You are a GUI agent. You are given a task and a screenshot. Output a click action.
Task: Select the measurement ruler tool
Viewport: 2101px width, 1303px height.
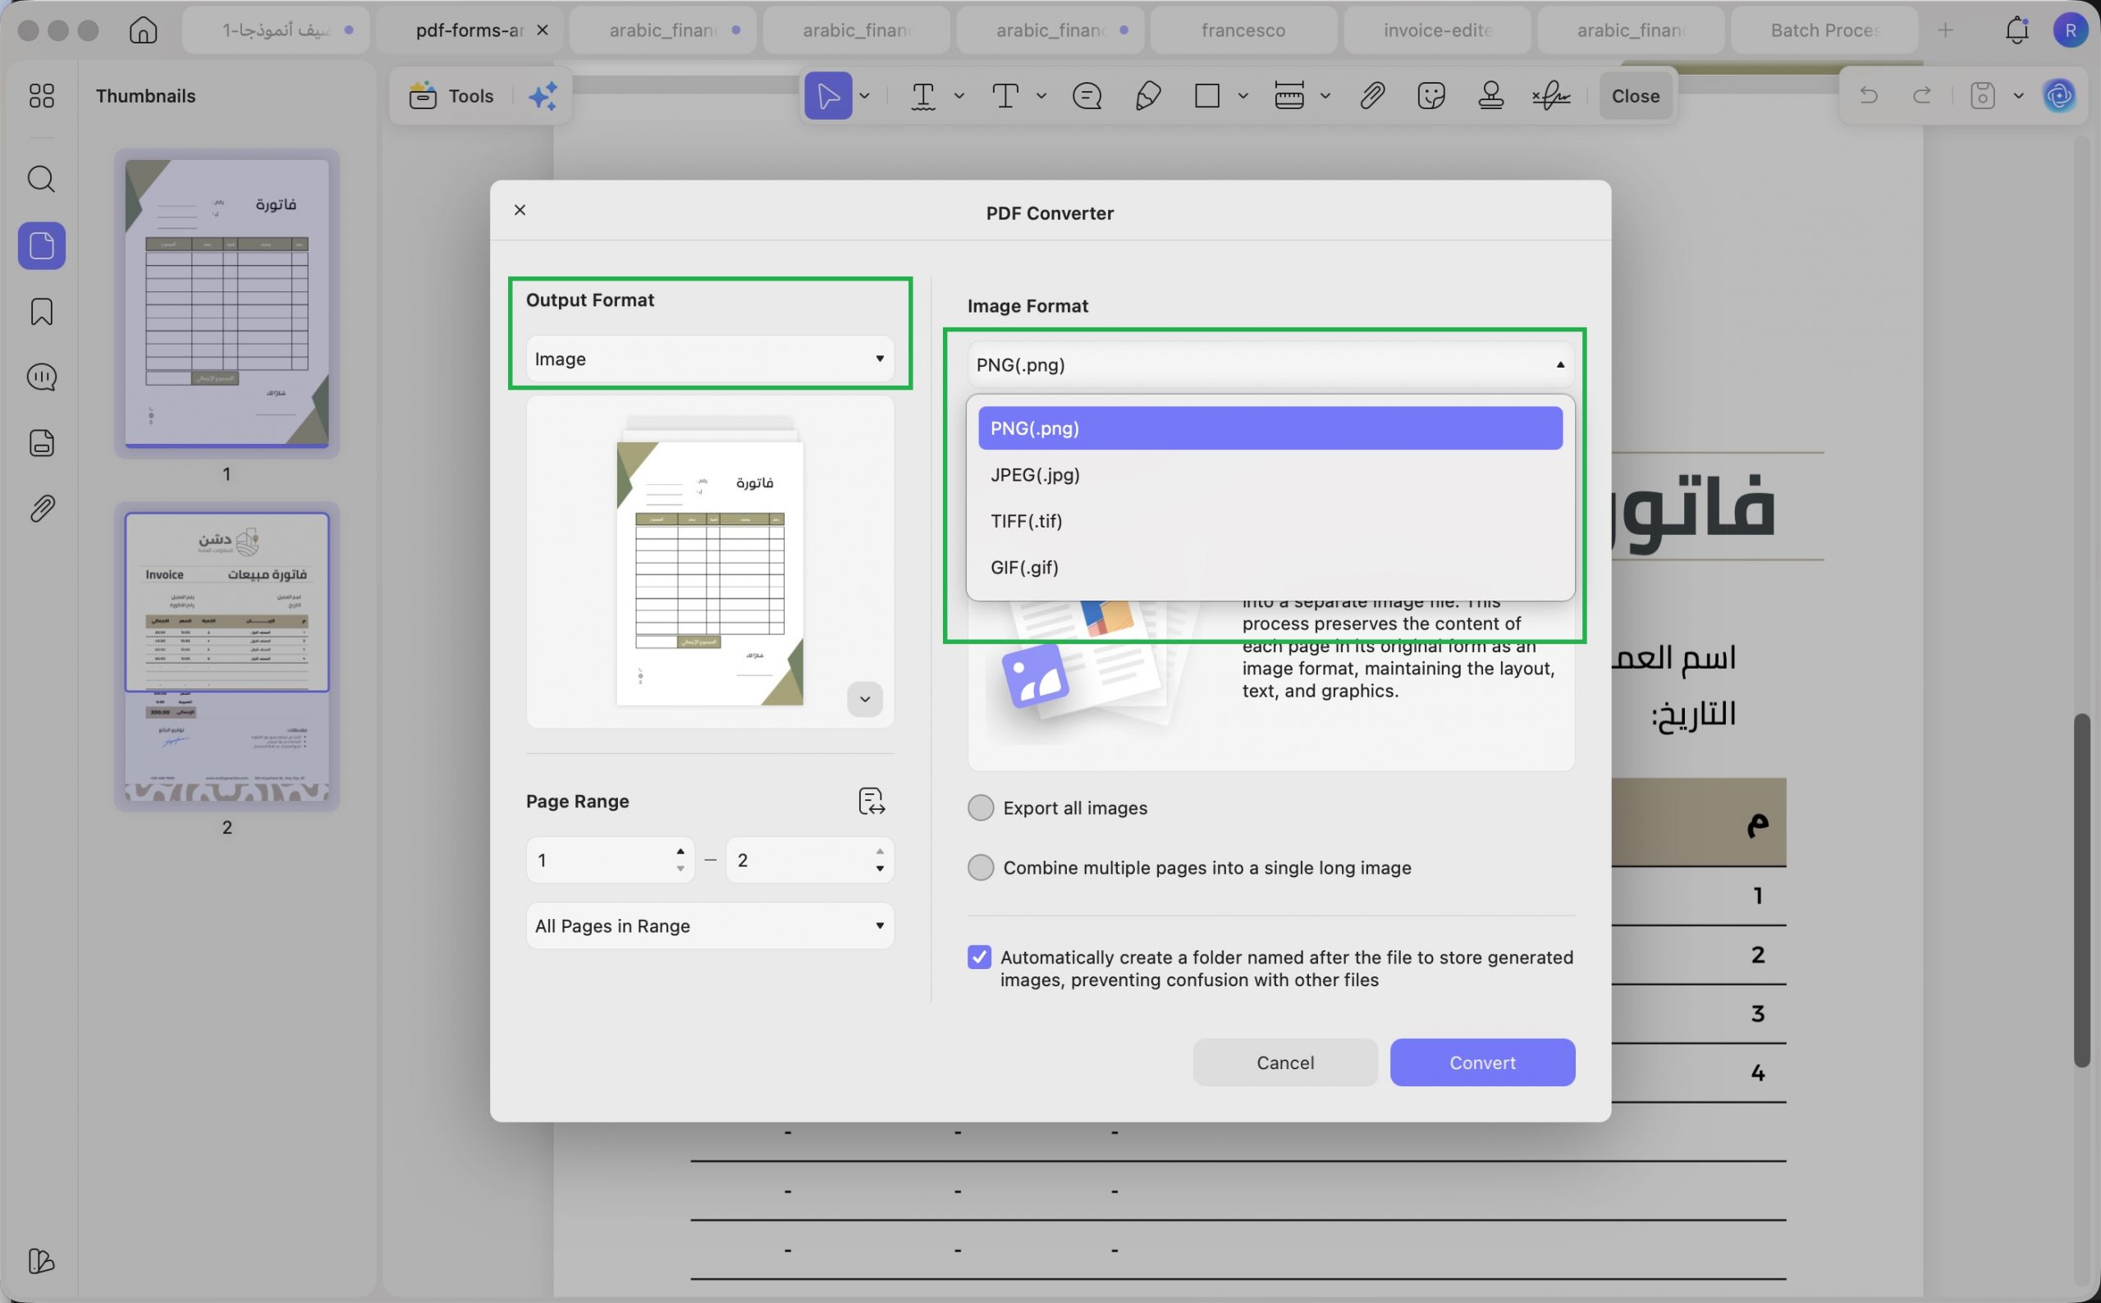pyautogui.click(x=1289, y=96)
